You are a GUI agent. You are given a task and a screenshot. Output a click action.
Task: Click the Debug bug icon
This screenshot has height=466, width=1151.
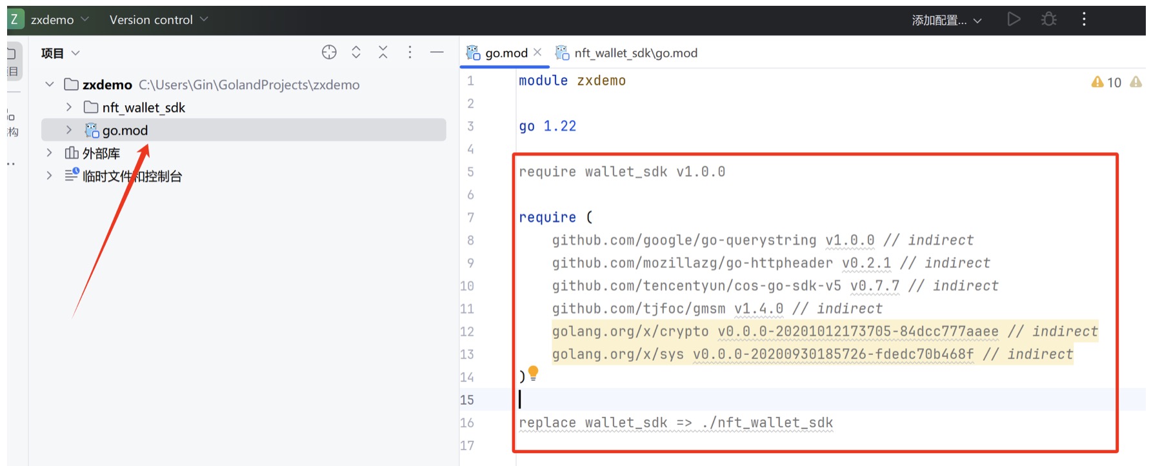[1048, 19]
